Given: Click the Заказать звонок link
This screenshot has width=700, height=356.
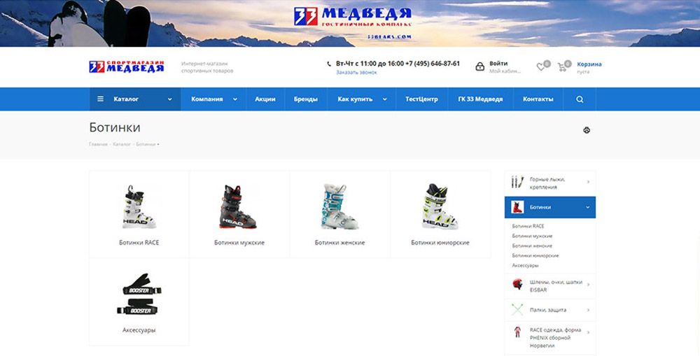Looking at the screenshot, I should 356,73.
